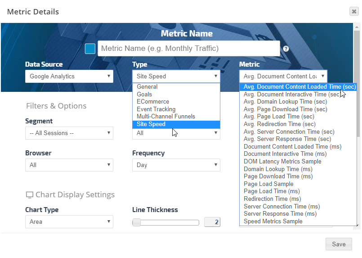Click the Chart Display Settings monitor icon
Screen dimensions: 362x258
click(x=30, y=195)
